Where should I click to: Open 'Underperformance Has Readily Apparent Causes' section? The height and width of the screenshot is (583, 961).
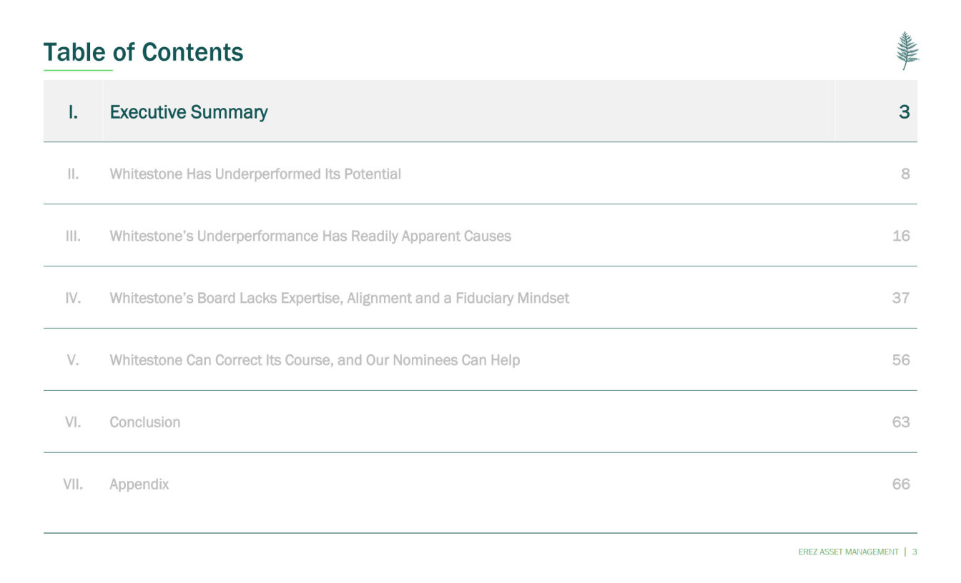click(310, 236)
